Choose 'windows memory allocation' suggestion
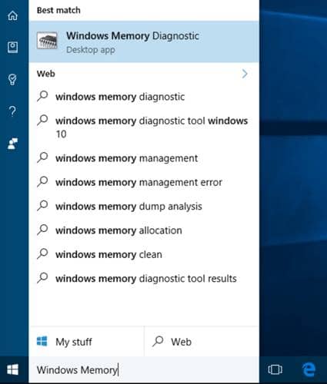327x384 pixels. pyautogui.click(x=144, y=230)
